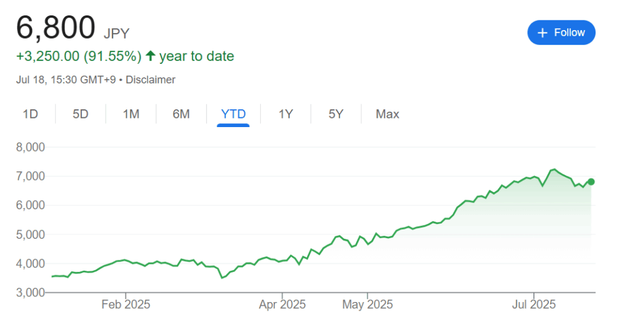This screenshot has width=630, height=318.
Task: Show the 1M chart range
Action: pos(131,114)
